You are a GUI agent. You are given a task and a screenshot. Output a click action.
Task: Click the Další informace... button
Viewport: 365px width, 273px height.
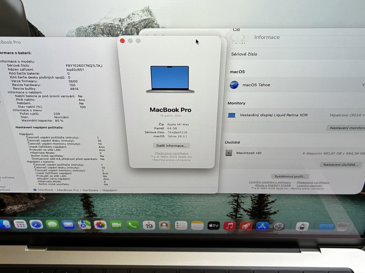click(171, 146)
